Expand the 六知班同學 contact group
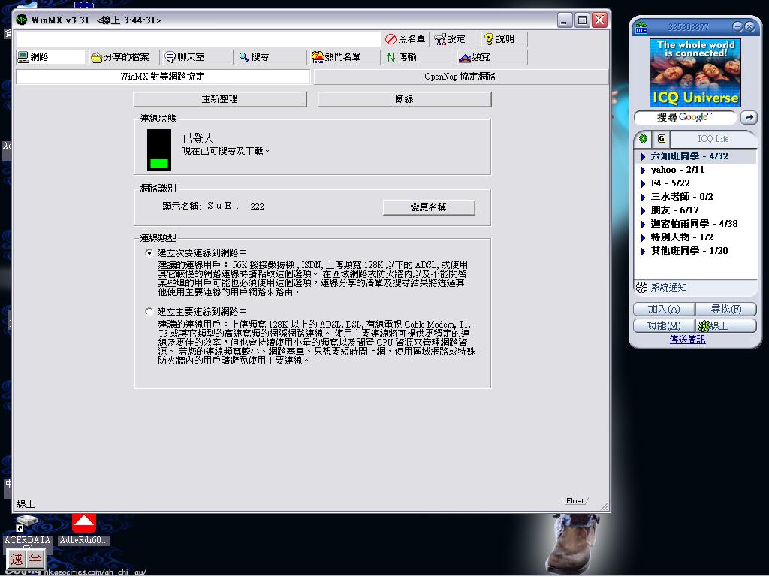Viewport: 769px width, 577px height. click(643, 156)
